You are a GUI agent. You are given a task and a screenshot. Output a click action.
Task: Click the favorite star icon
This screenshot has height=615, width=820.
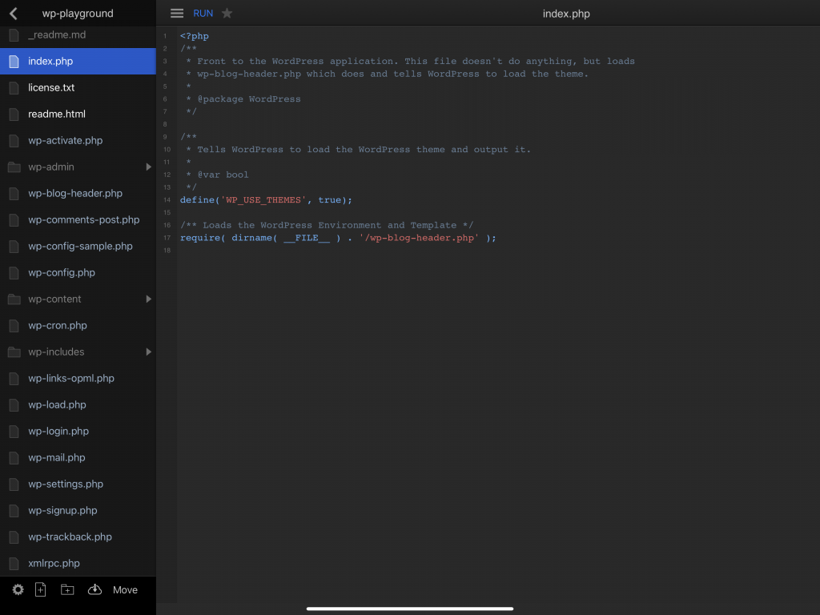[227, 14]
